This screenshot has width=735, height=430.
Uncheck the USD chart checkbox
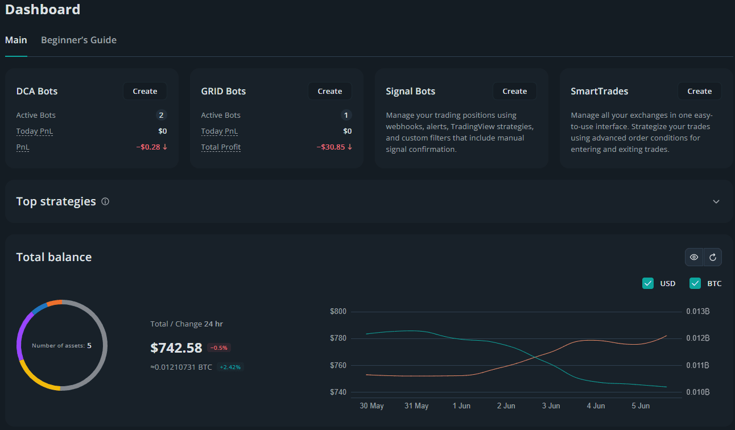[x=648, y=283]
